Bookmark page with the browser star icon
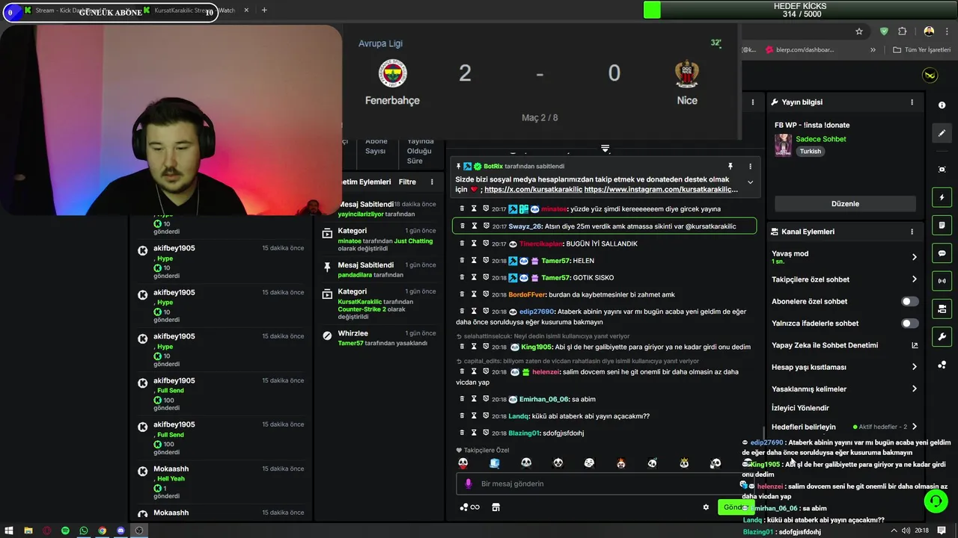This screenshot has width=958, height=538. 859,31
